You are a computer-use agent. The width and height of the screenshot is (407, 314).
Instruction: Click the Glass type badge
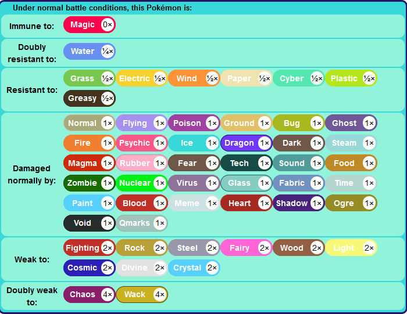tap(247, 183)
